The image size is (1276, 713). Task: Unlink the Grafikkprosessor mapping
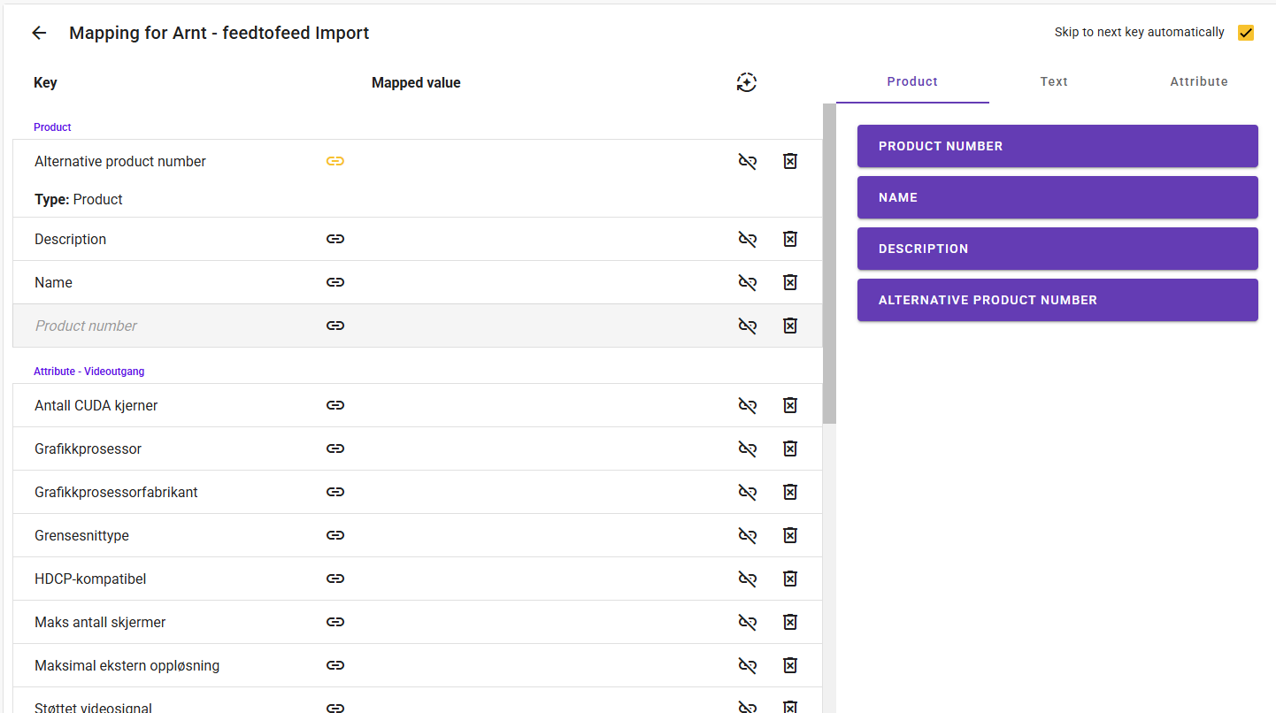pyautogui.click(x=748, y=448)
